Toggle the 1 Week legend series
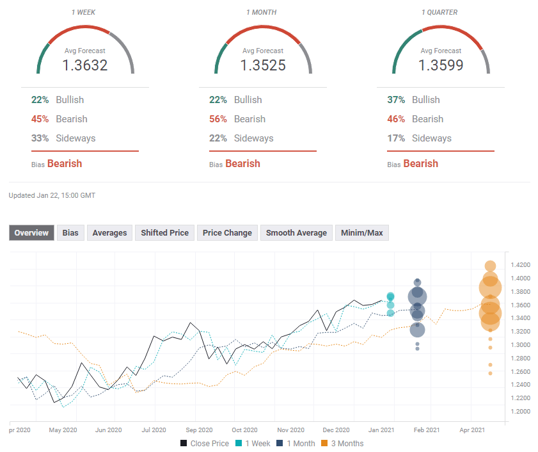This screenshot has height=452, width=538. [252, 443]
